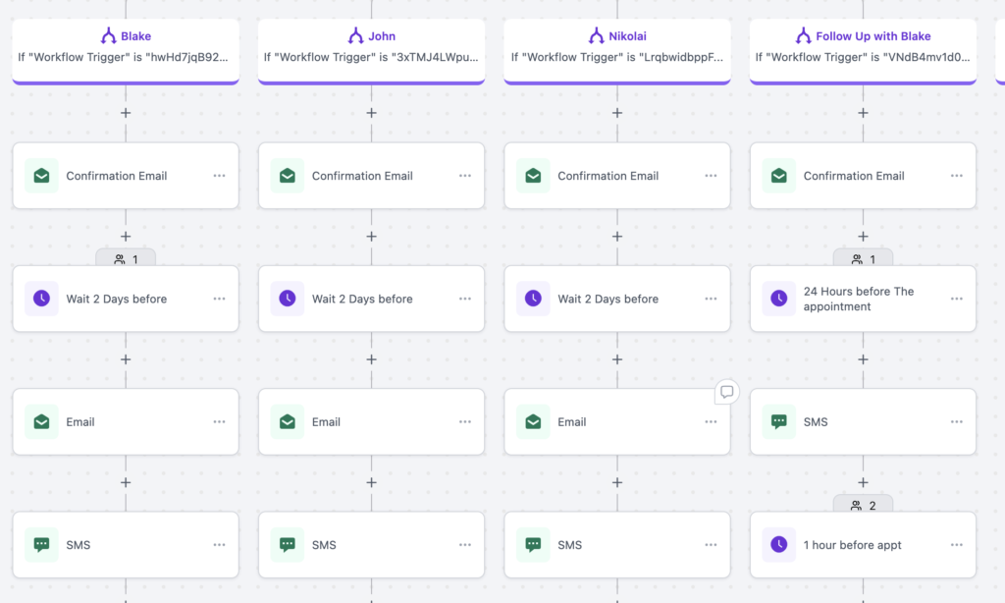Click the envelope icon on Blake's Confirmation Email

tap(42, 176)
